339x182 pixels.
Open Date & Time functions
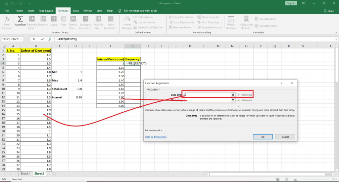(73, 22)
